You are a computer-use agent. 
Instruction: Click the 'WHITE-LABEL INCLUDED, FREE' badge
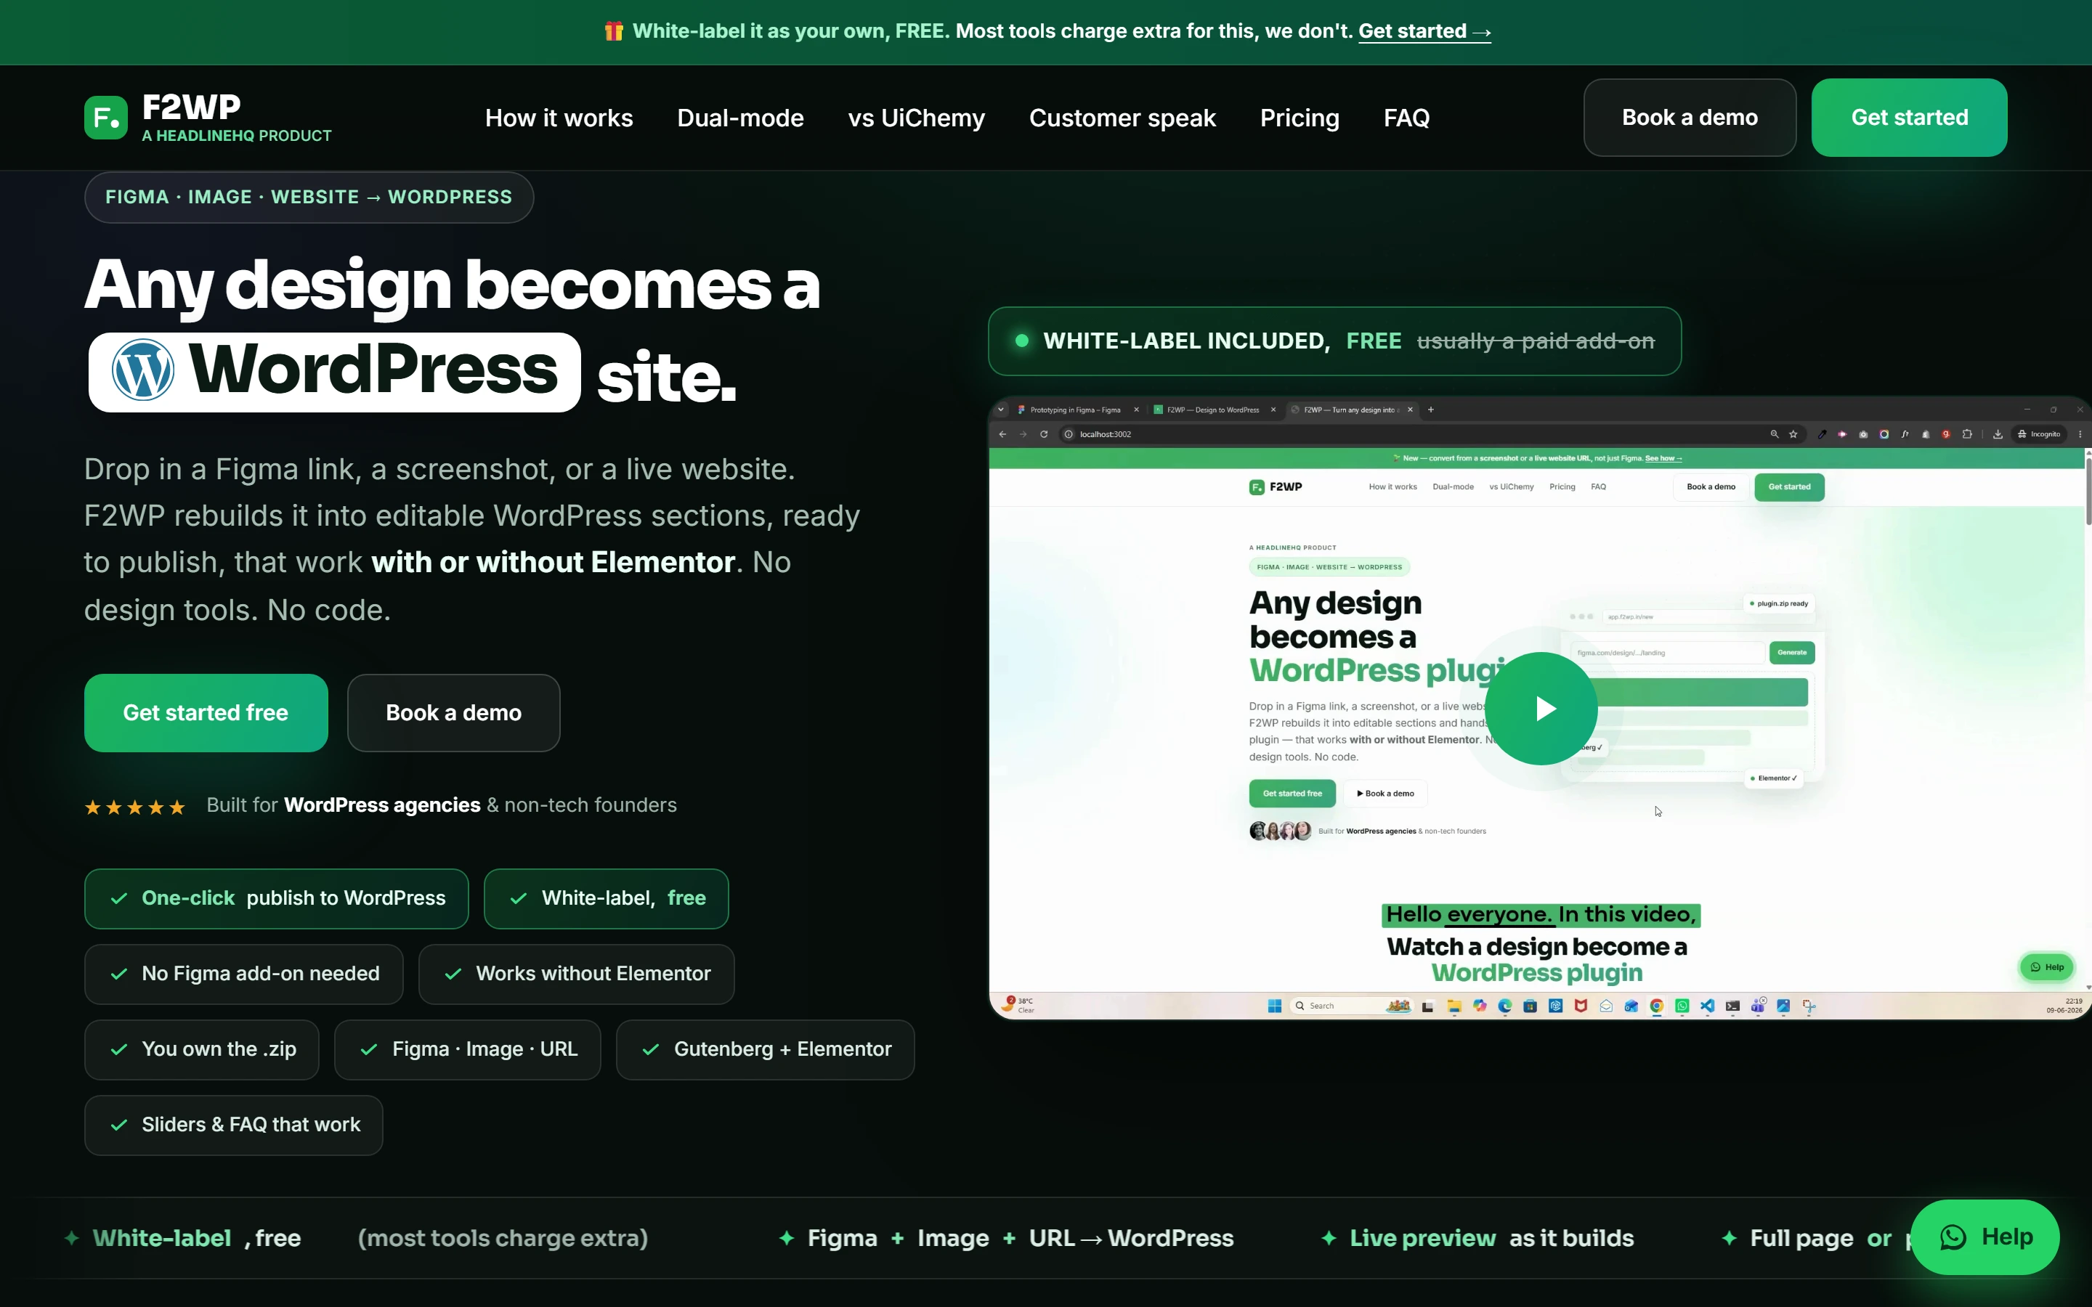(1334, 341)
